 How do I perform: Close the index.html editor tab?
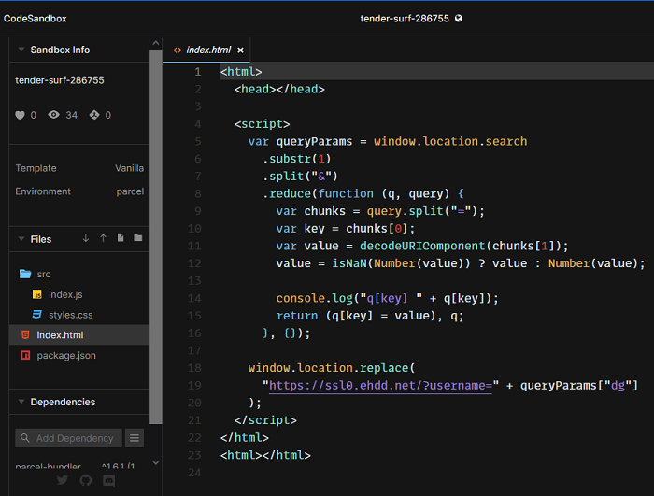(240, 50)
